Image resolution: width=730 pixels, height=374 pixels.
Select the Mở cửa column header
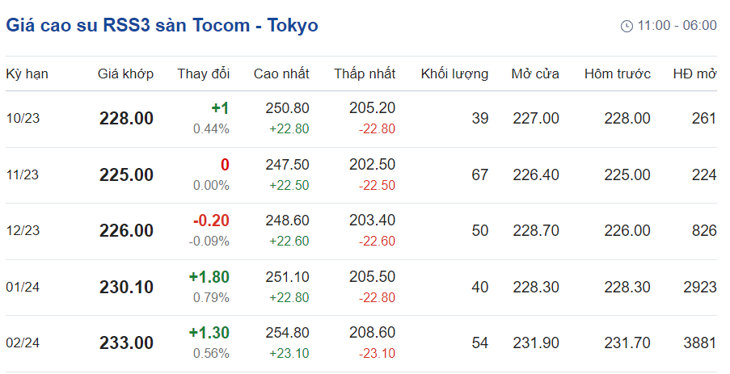pyautogui.click(x=535, y=74)
